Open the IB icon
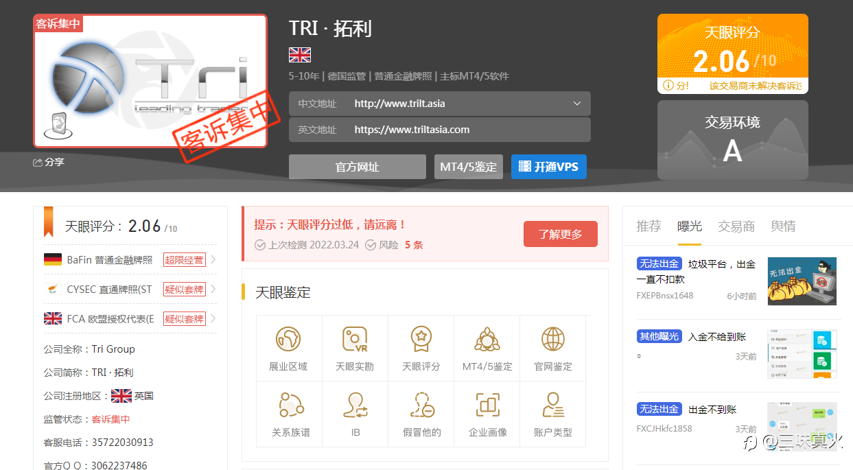This screenshot has height=470, width=853. [355, 405]
